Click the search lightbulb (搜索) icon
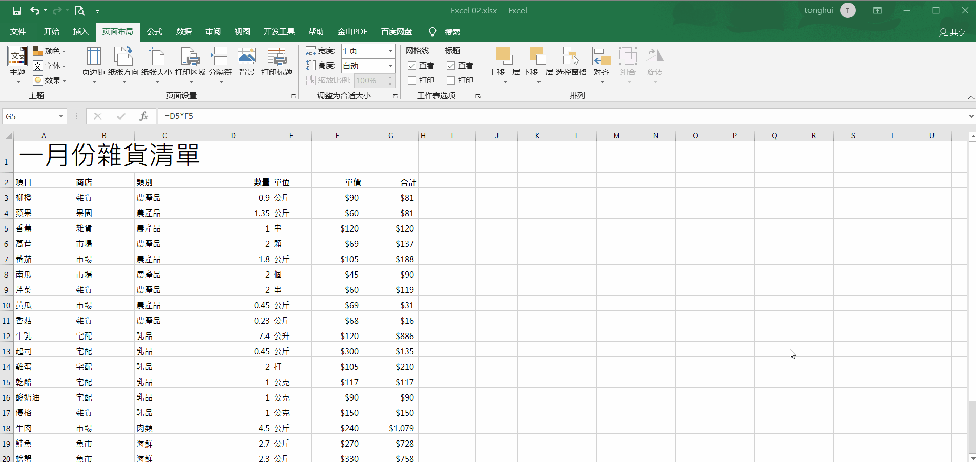Screen dimensions: 976x462 [432, 32]
